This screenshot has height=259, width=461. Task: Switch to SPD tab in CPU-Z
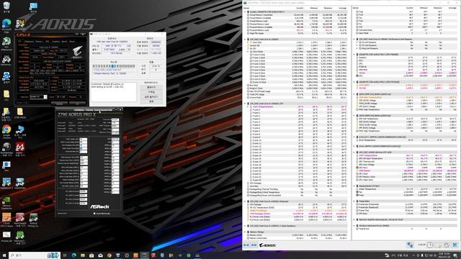point(47,42)
